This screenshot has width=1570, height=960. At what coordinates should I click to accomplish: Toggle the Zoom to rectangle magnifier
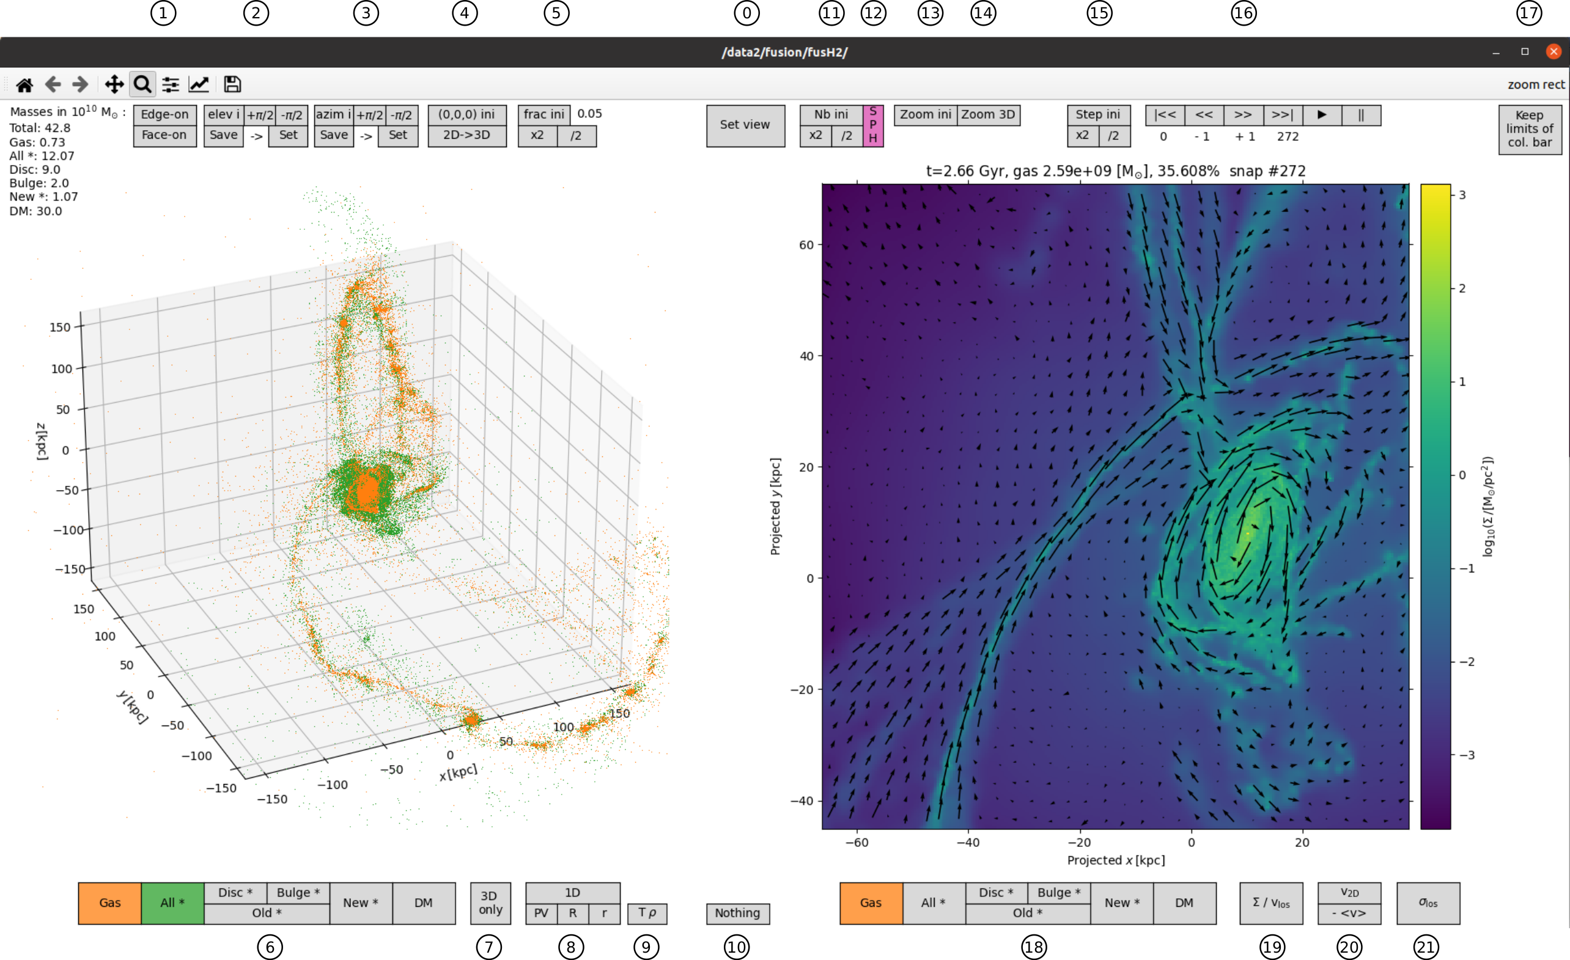point(142,84)
